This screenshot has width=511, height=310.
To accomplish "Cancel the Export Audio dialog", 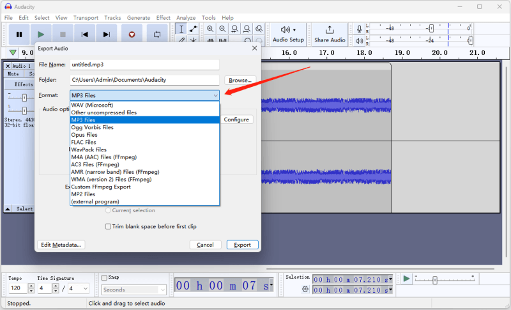I will click(205, 245).
